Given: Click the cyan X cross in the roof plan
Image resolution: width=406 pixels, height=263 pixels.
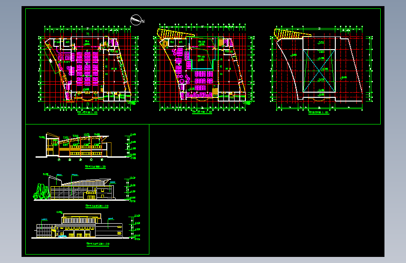Looking at the screenshot, I should tap(319, 71).
